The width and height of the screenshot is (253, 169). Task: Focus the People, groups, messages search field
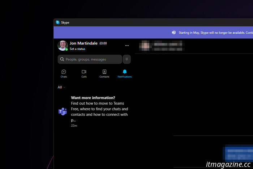[x=90, y=59]
